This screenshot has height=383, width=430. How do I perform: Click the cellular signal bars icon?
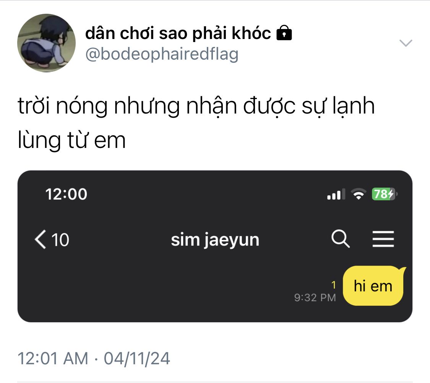[x=336, y=194]
